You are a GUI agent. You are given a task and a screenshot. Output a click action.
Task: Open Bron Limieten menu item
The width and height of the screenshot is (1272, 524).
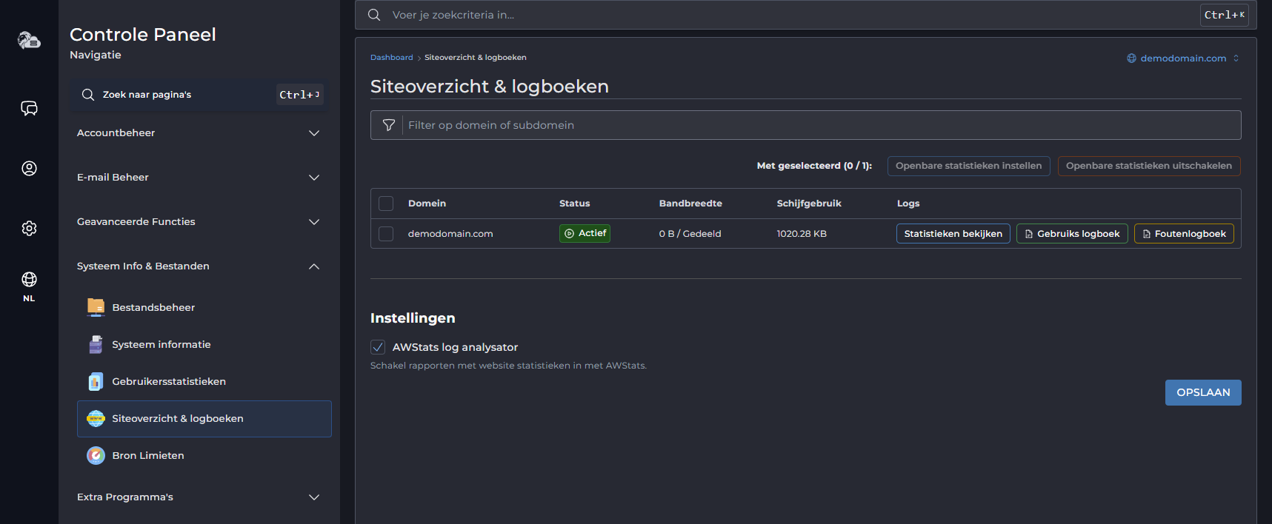[x=204, y=455]
